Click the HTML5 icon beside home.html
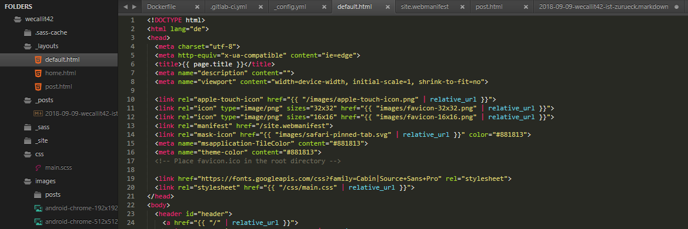 tap(38, 73)
